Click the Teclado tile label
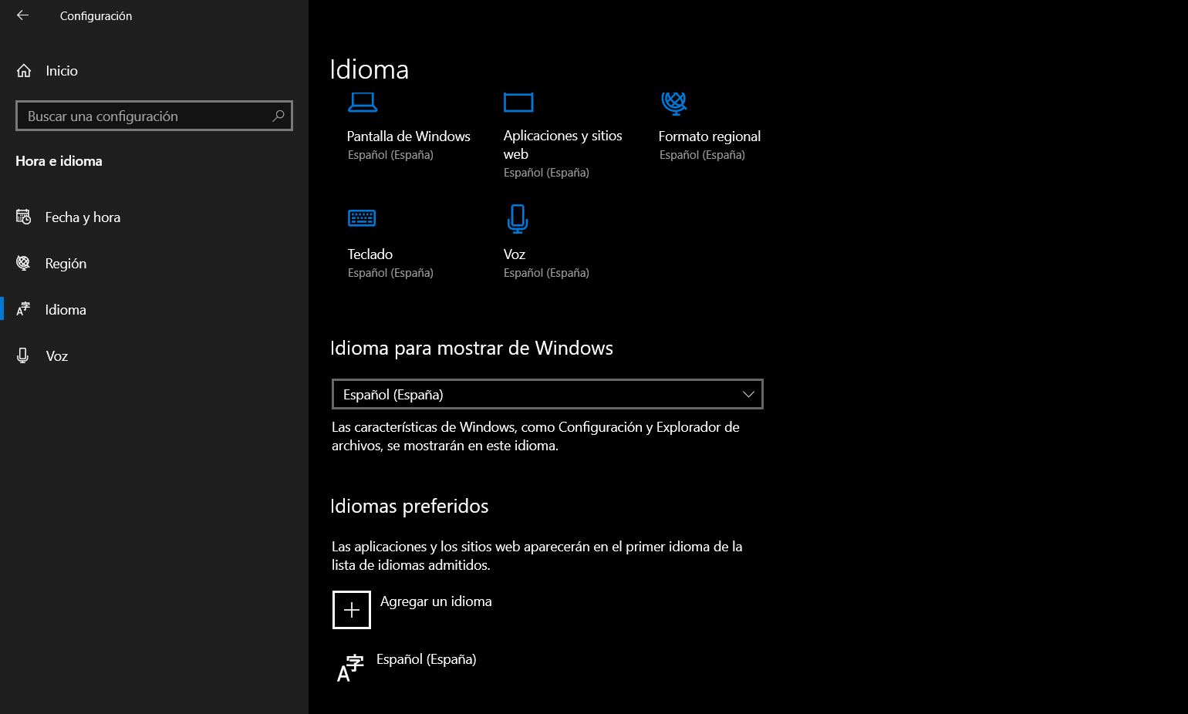 (370, 254)
